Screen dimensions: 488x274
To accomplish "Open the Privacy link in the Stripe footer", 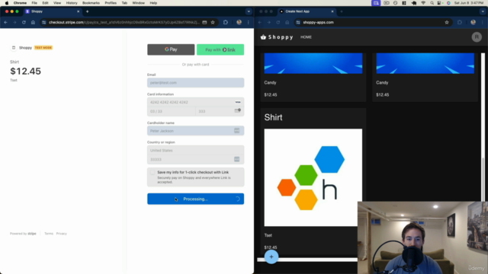I will [61, 234].
